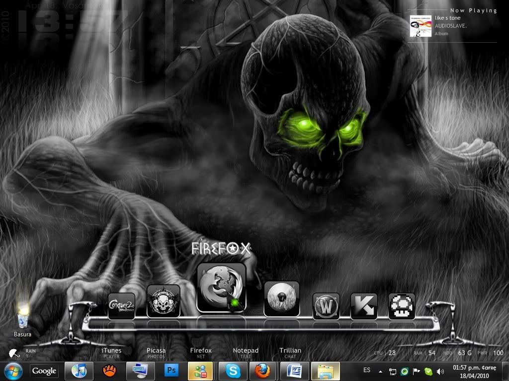Launch Picasa Photos from the desktop launcher
This screenshot has height=381, width=509.
tap(156, 353)
